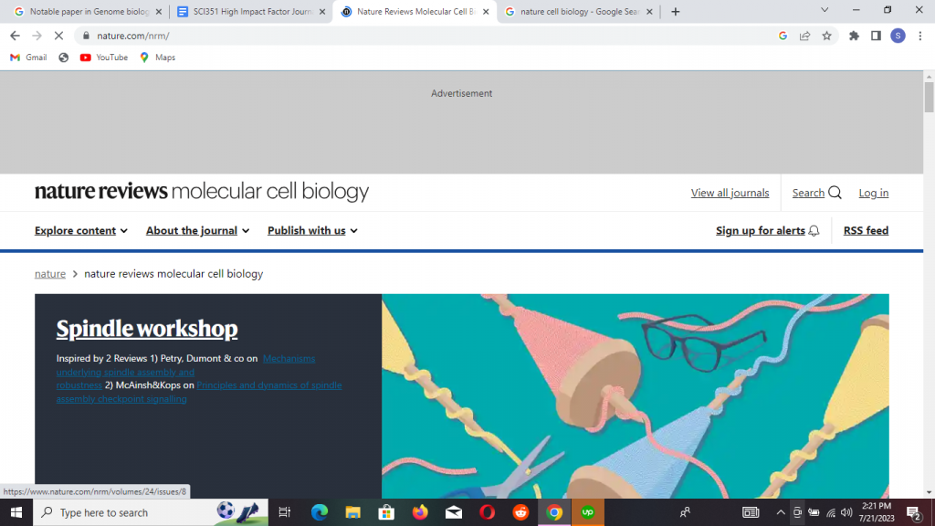This screenshot has height=526, width=935.
Task: Switch to the SCI351 High Impact Factor tab
Action: (247, 12)
